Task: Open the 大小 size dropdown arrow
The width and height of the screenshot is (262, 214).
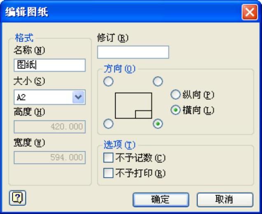Action: pos(78,97)
